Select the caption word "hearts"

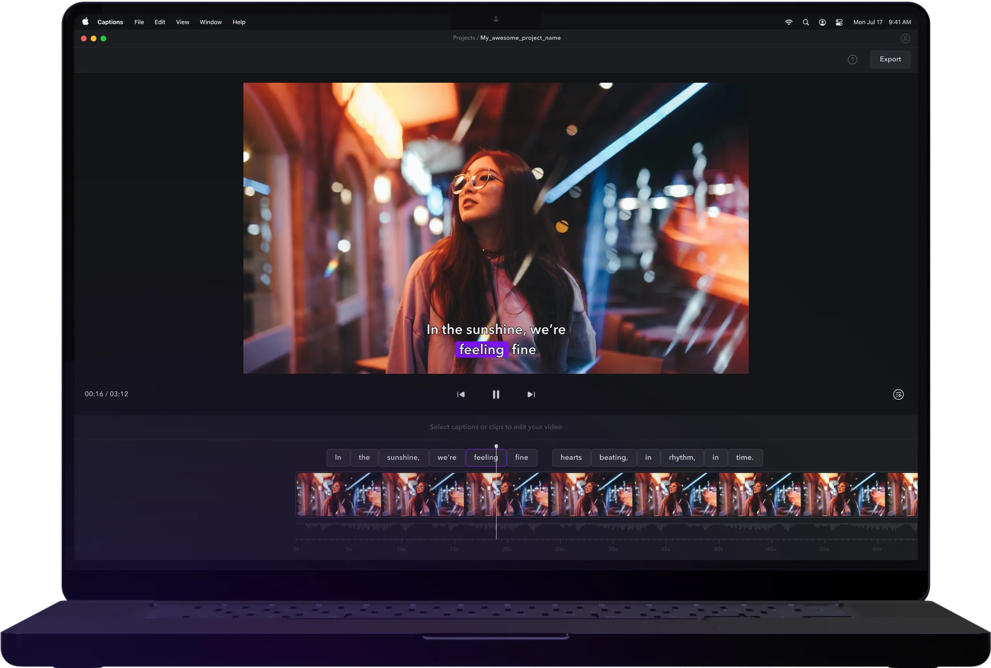point(571,457)
